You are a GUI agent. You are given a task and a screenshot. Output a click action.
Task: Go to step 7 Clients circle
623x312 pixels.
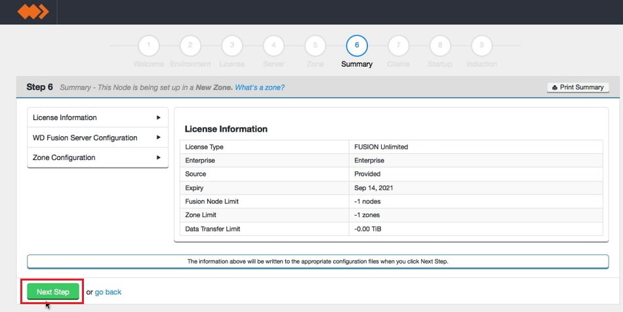399,45
